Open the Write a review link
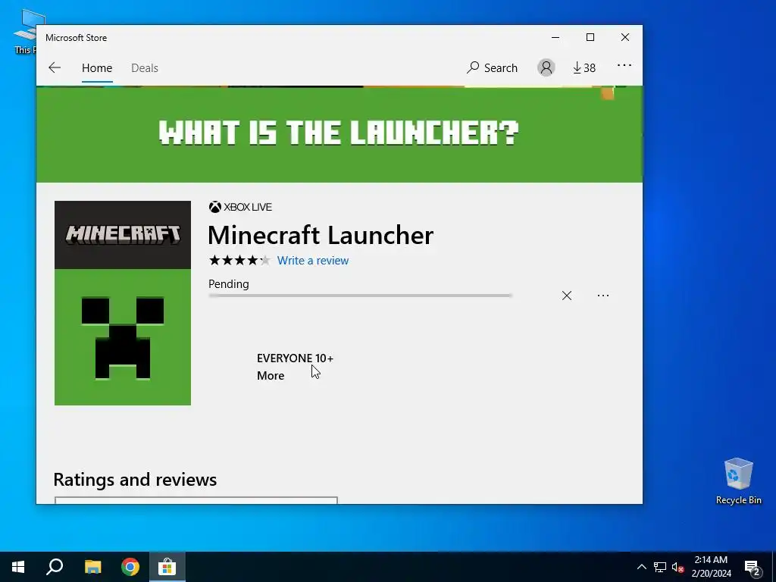This screenshot has width=776, height=582. (313, 261)
